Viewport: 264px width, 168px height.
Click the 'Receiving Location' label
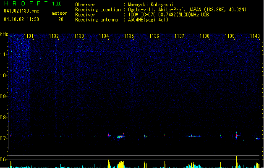pyautogui.click(x=98, y=10)
